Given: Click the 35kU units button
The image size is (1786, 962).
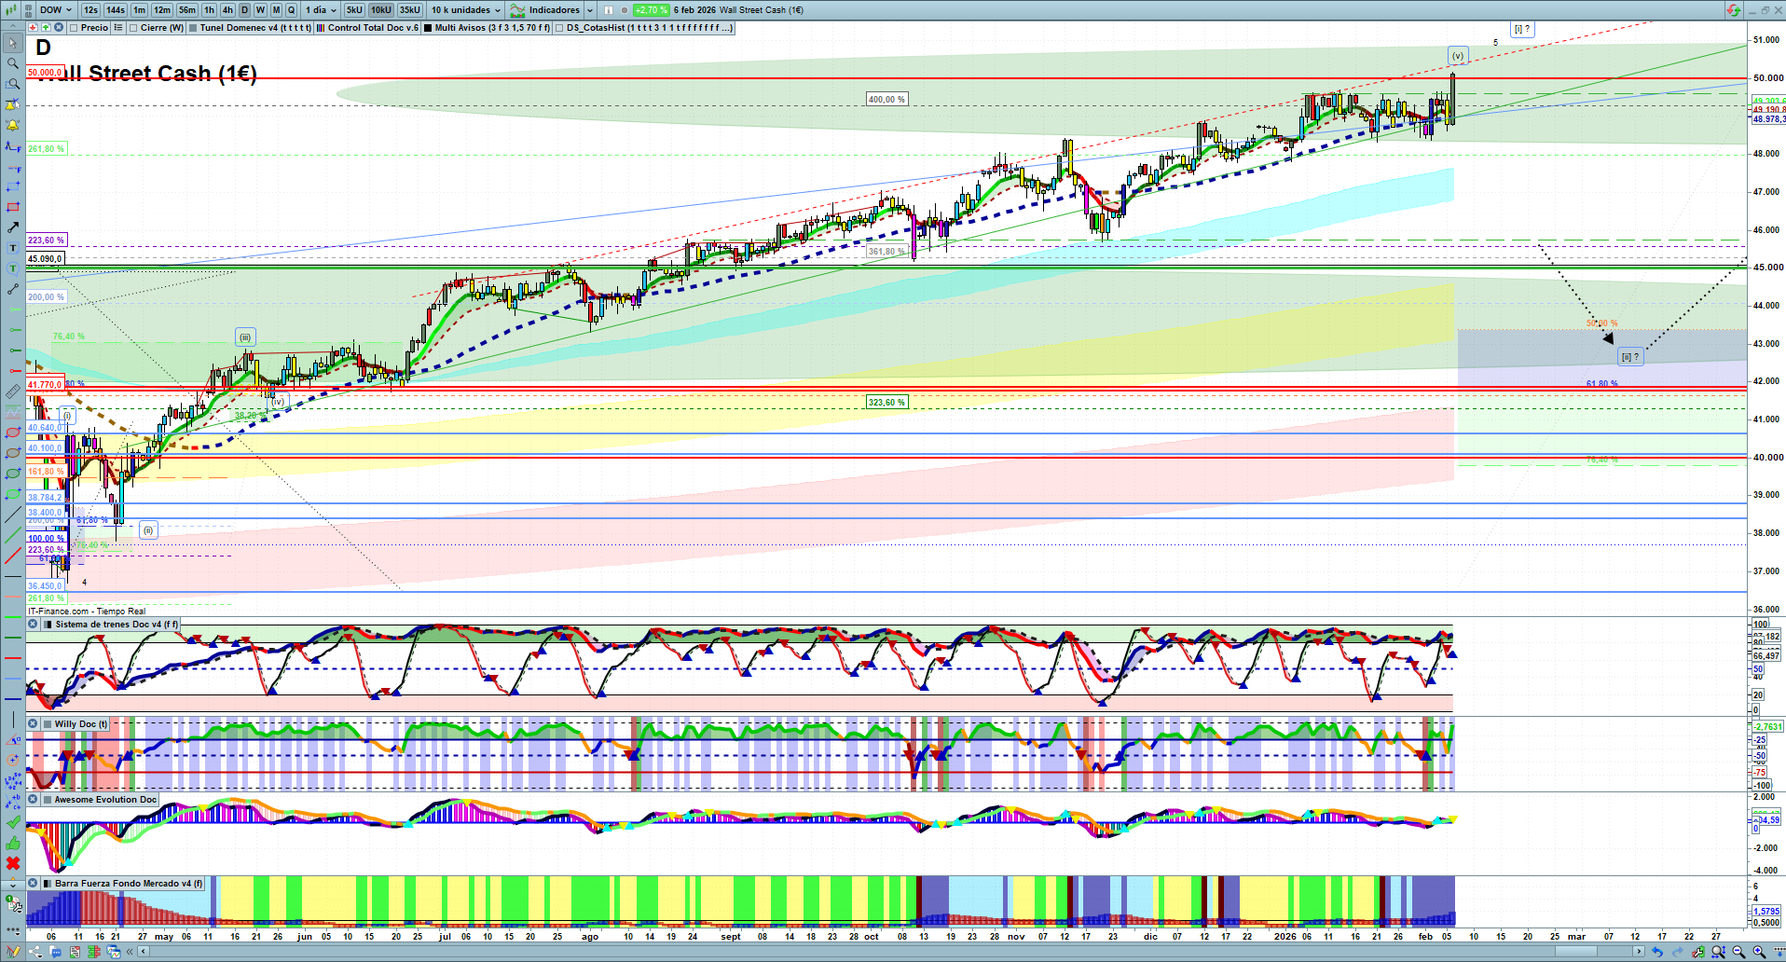Looking at the screenshot, I should coord(410,10).
